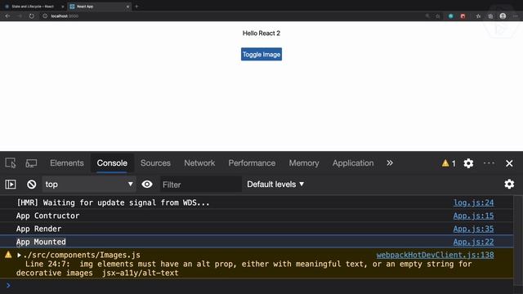Open the App.js:35 source link
This screenshot has height=294, width=523.
(x=473, y=229)
